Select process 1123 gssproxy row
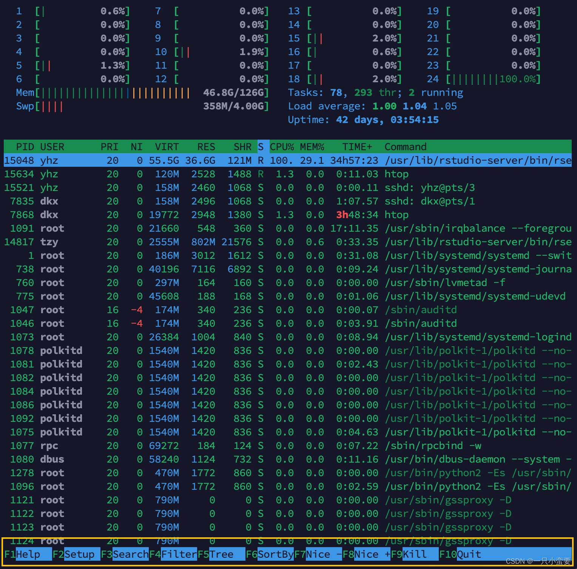 click(288, 527)
